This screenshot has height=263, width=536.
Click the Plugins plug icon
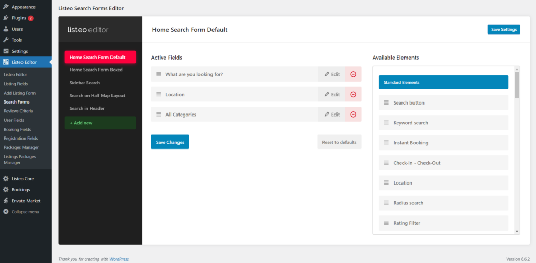tap(6, 18)
